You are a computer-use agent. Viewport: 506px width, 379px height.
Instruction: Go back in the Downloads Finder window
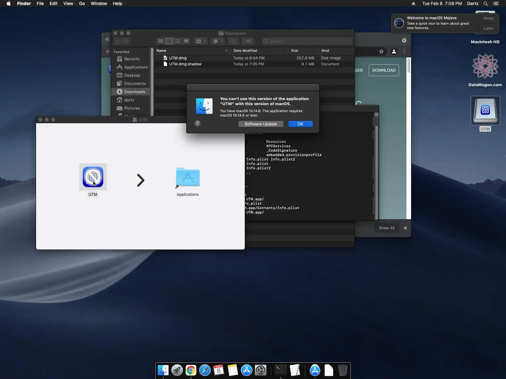[118, 41]
